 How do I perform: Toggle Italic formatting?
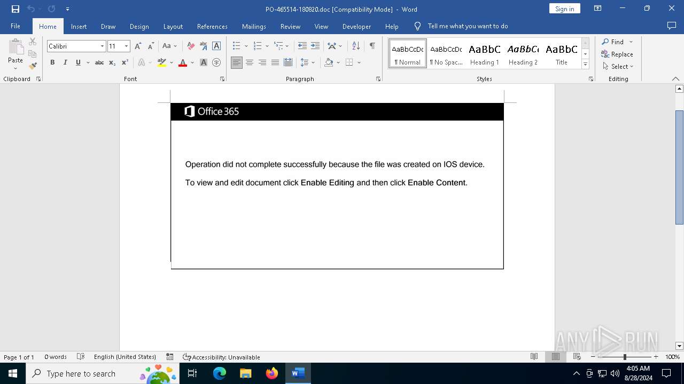pos(65,62)
